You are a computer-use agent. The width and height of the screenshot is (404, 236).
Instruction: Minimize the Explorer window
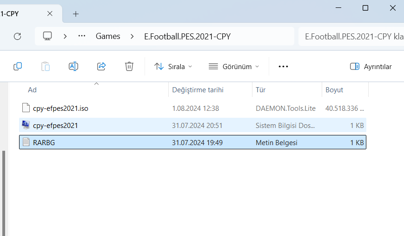(338, 8)
